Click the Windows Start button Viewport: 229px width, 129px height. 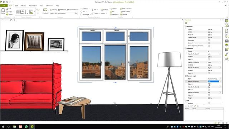coord(3,126)
